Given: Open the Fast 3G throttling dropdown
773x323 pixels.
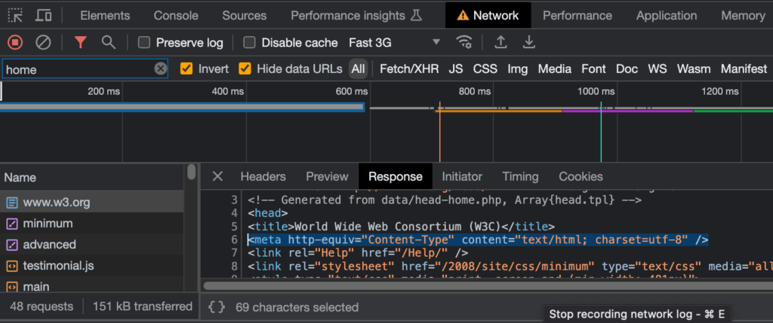Looking at the screenshot, I should tap(394, 42).
